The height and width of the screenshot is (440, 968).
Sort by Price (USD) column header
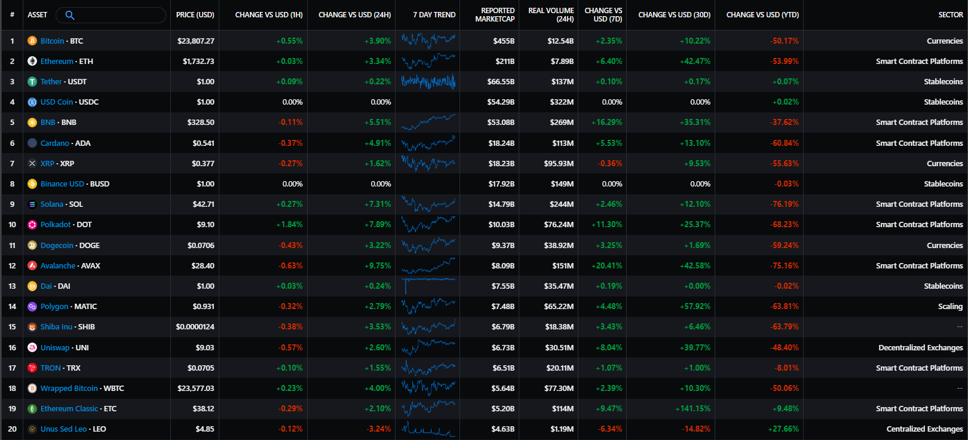pyautogui.click(x=195, y=15)
